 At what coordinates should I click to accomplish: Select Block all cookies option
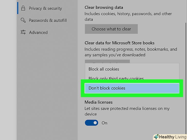pyautogui.click(x=104, y=69)
